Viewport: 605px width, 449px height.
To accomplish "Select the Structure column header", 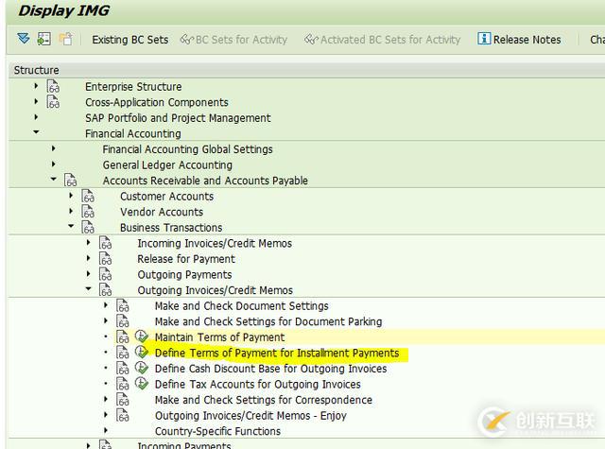I will tap(36, 70).
